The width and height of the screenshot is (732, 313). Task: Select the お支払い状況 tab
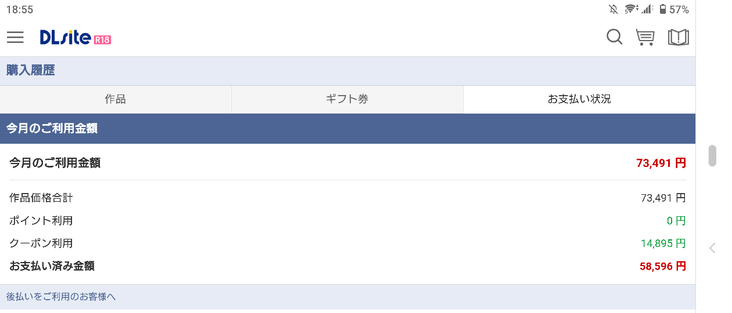pos(579,99)
